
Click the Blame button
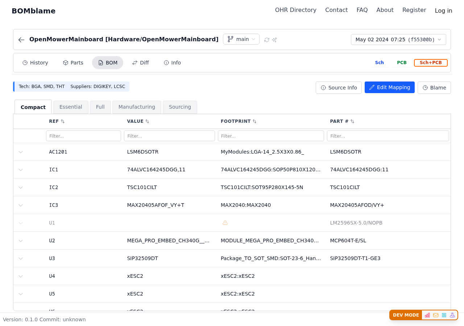pyautogui.click(x=434, y=87)
